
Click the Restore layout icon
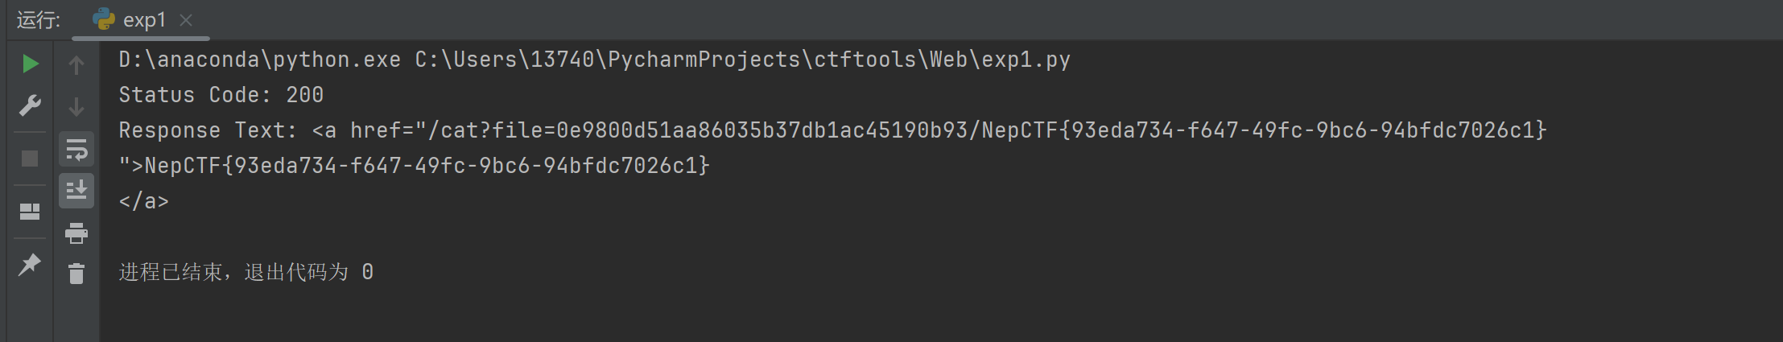30,212
